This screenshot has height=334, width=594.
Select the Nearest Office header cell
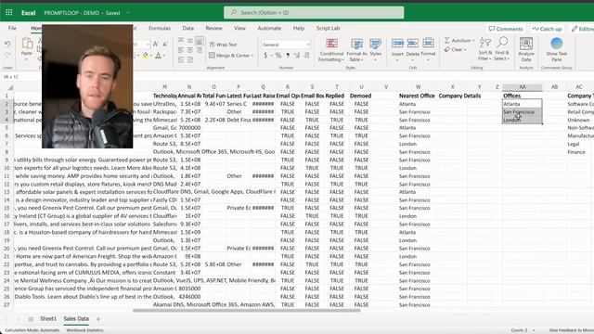417,96
